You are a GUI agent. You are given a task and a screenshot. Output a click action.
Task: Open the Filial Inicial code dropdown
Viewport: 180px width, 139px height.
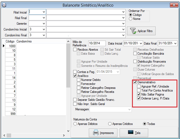pyautogui.click(x=43, y=12)
